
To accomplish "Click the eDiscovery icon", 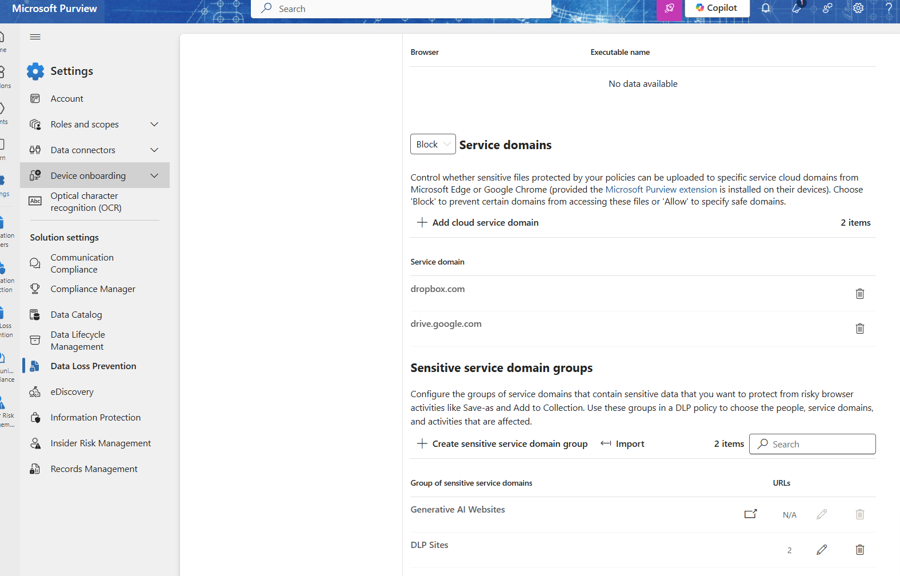I will (x=35, y=391).
